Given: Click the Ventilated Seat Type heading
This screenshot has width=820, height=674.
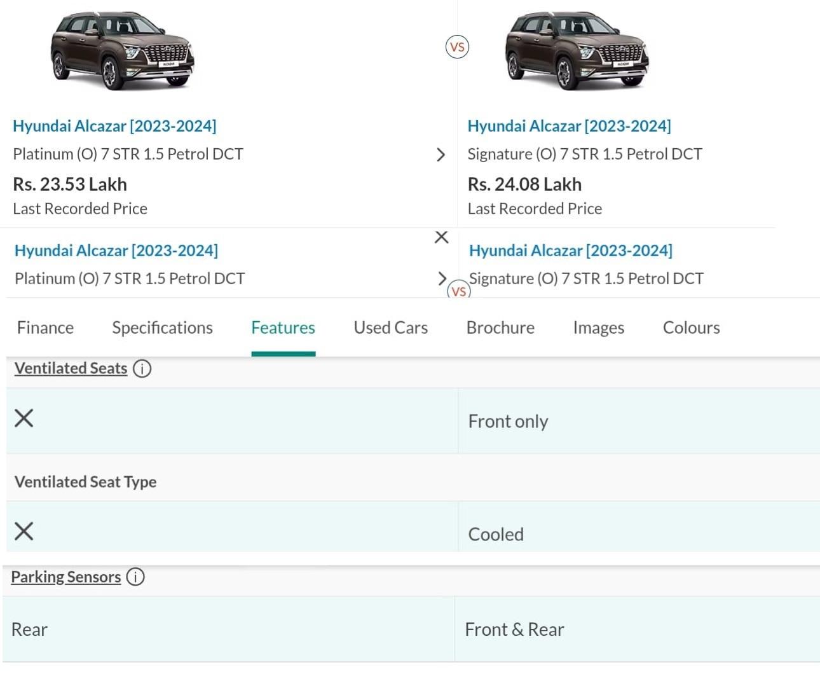Looking at the screenshot, I should pyautogui.click(x=86, y=482).
